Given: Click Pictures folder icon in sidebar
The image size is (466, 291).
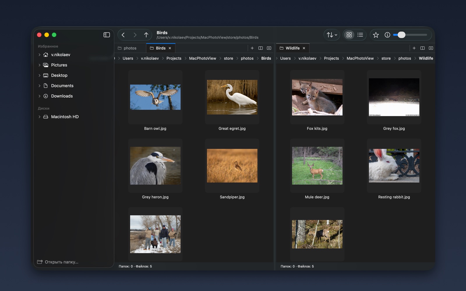Looking at the screenshot, I should coord(46,65).
